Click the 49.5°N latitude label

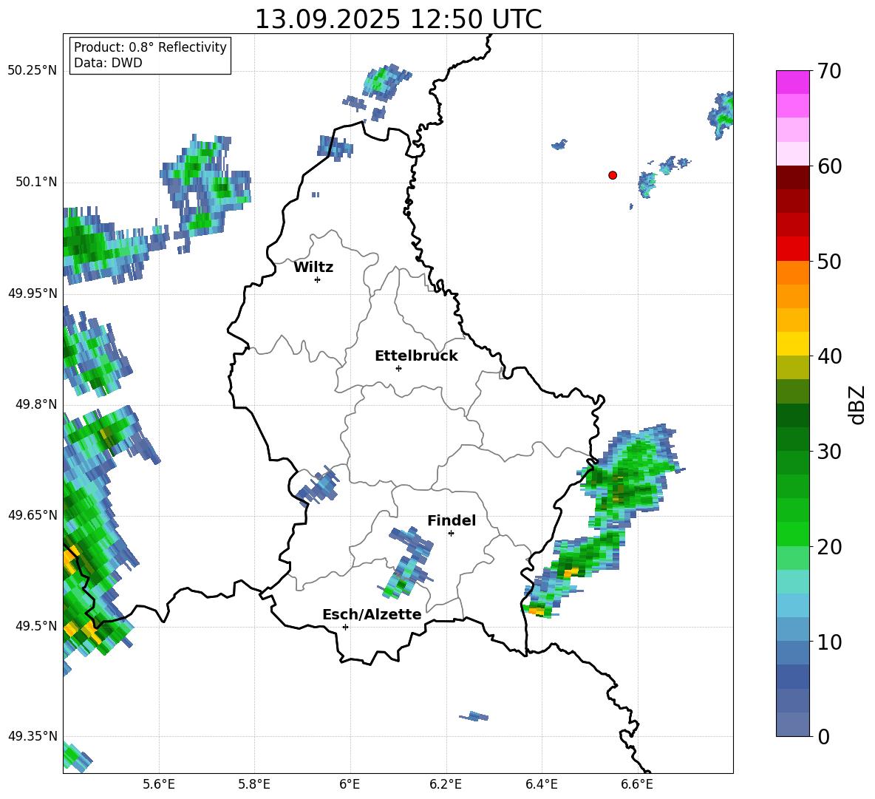point(36,625)
